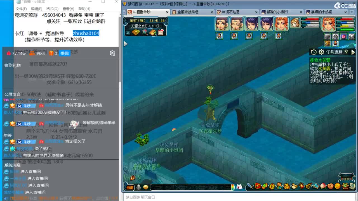The width and height of the screenshot is (358, 201).
Task: Select highlighted text zhusha0104 in Notepad
Action: [x=86, y=33]
